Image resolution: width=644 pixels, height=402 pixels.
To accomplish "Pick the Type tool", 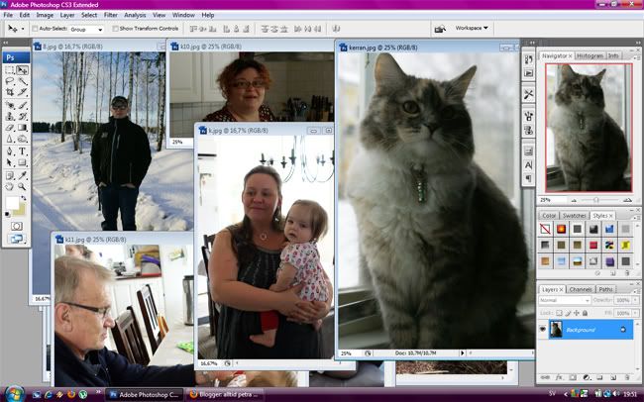I will 22,151.
